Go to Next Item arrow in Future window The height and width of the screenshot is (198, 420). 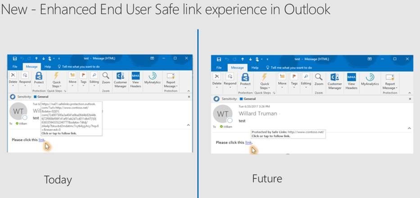[x=250, y=59]
